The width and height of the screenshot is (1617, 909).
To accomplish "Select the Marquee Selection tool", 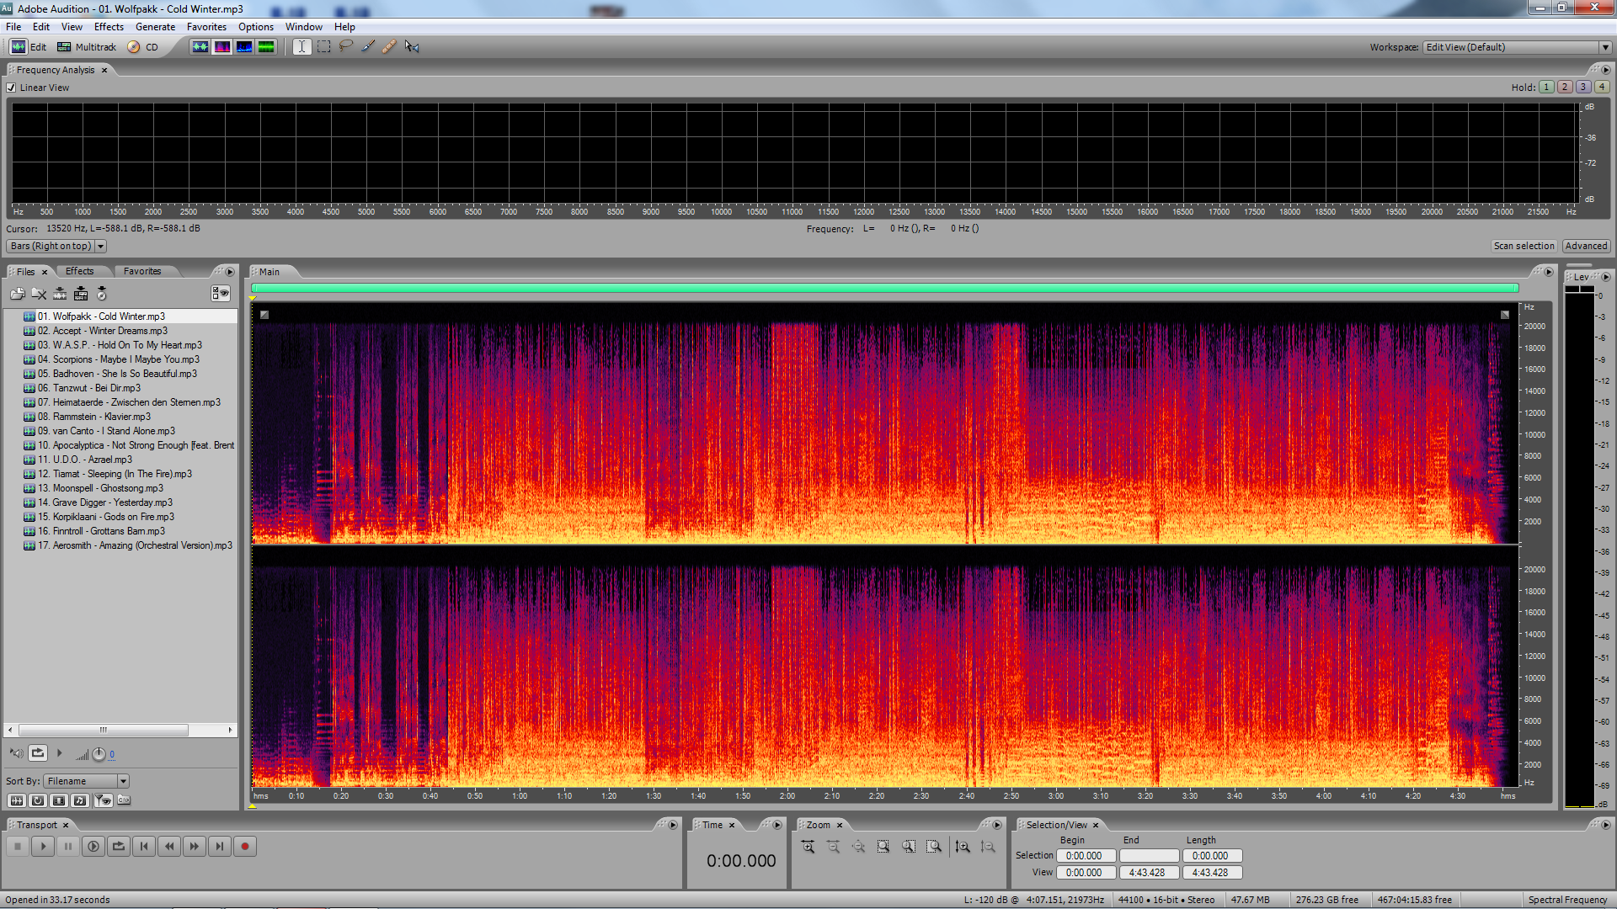I will pos(323,47).
